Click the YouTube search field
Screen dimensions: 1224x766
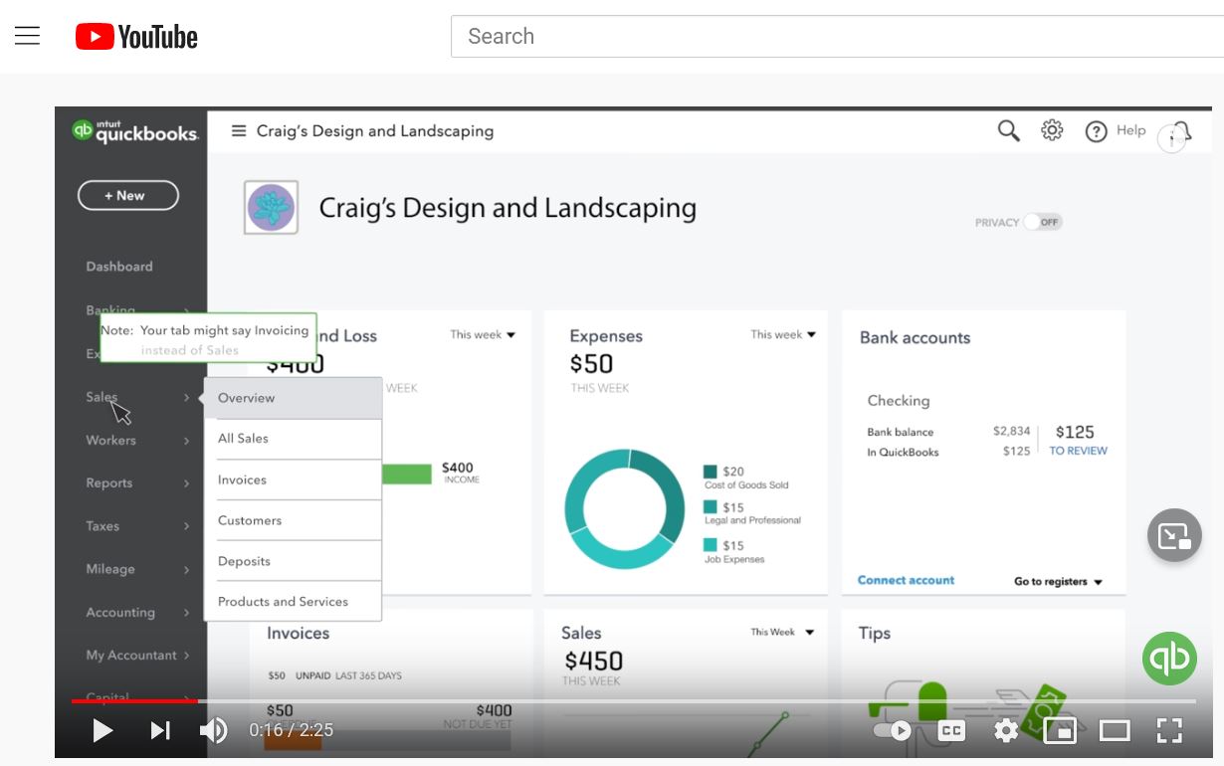tap(836, 37)
